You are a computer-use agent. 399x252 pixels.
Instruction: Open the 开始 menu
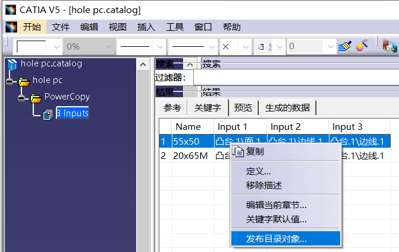[32, 27]
